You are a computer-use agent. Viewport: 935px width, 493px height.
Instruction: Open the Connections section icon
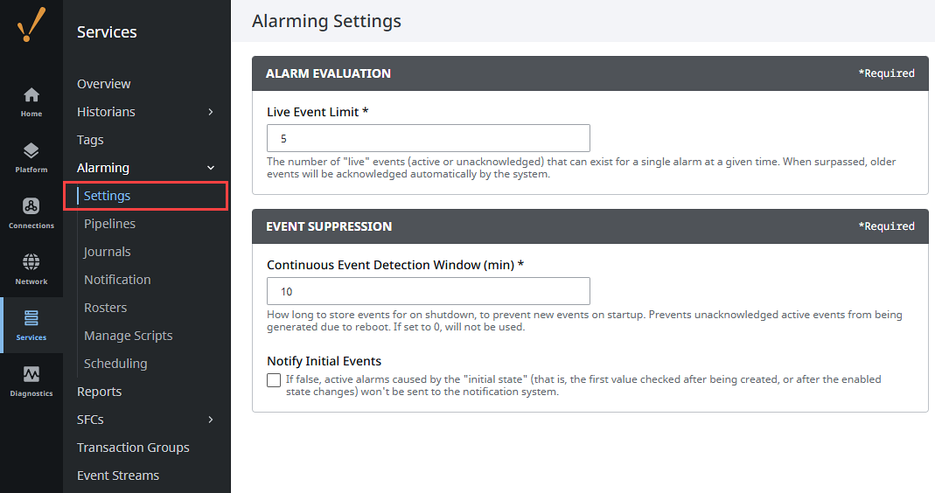tap(31, 207)
